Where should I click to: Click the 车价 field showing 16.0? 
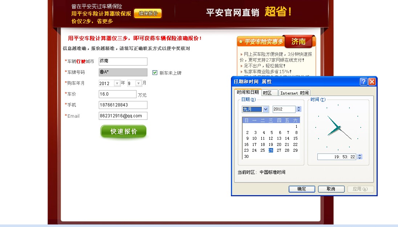[x=117, y=94]
